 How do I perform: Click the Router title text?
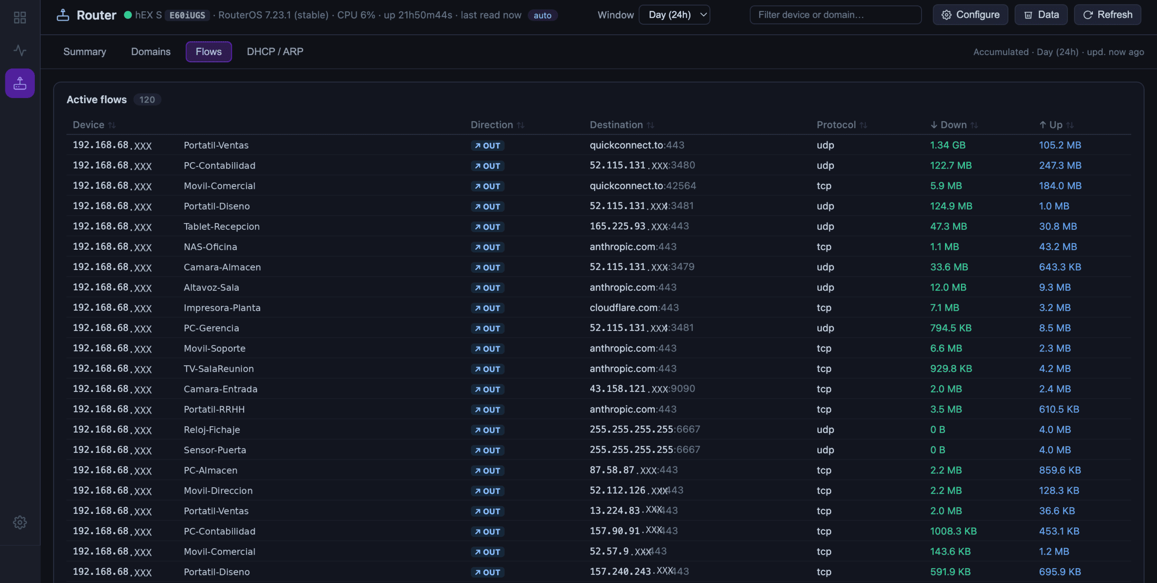pos(96,15)
